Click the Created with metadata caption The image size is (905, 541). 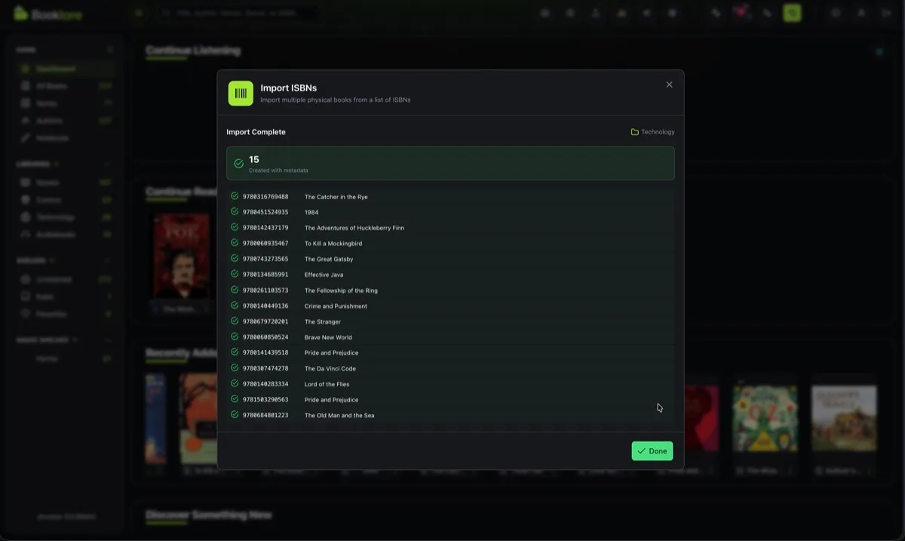pos(278,171)
